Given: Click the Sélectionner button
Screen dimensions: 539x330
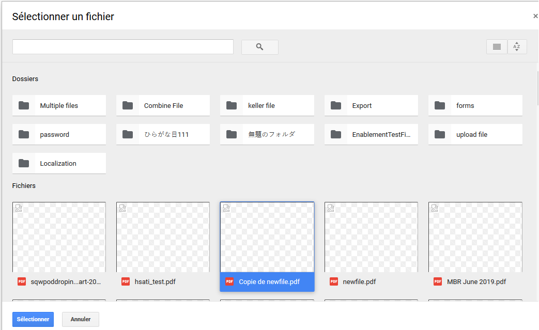Looking at the screenshot, I should (33, 319).
